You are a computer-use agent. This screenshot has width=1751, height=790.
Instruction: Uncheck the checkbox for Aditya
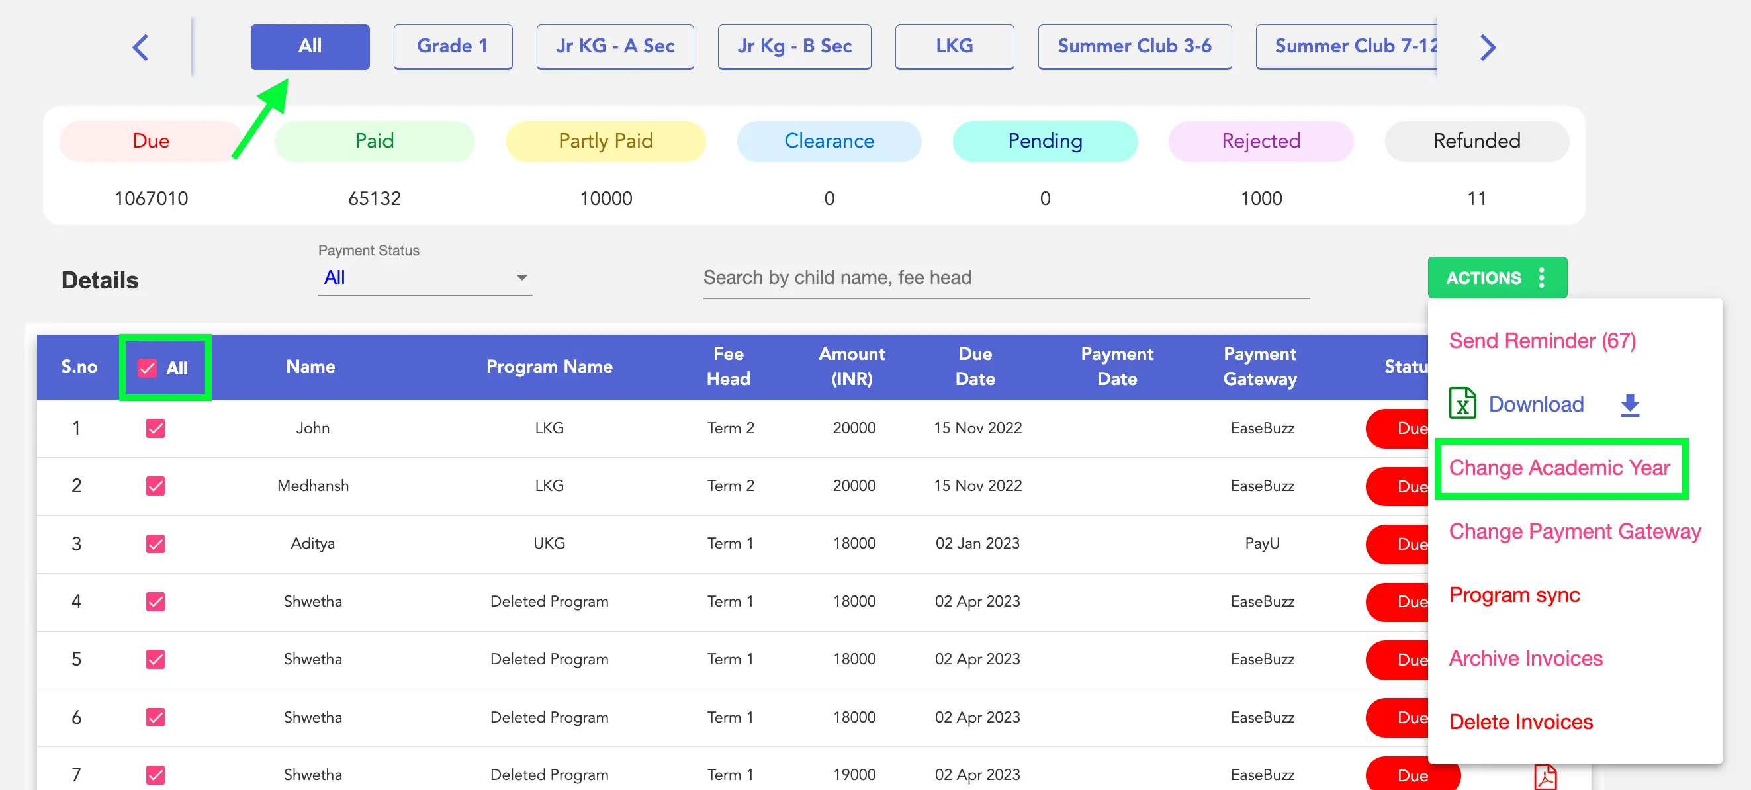click(x=156, y=544)
